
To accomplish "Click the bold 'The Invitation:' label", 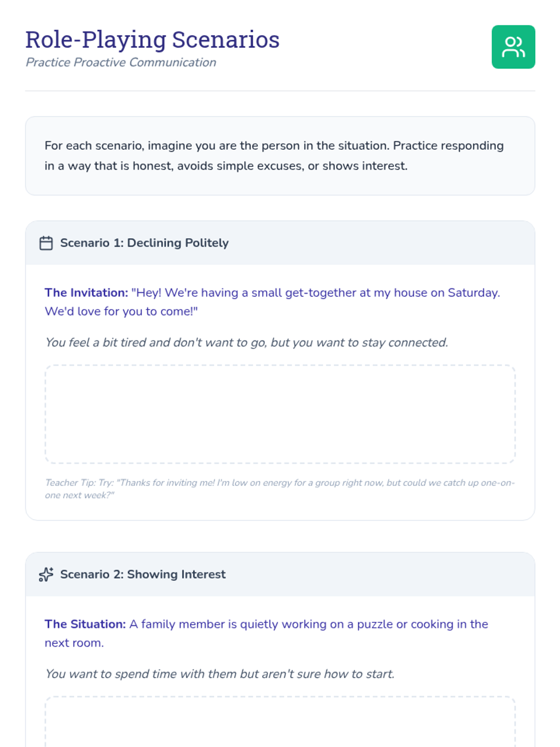I will pos(86,293).
